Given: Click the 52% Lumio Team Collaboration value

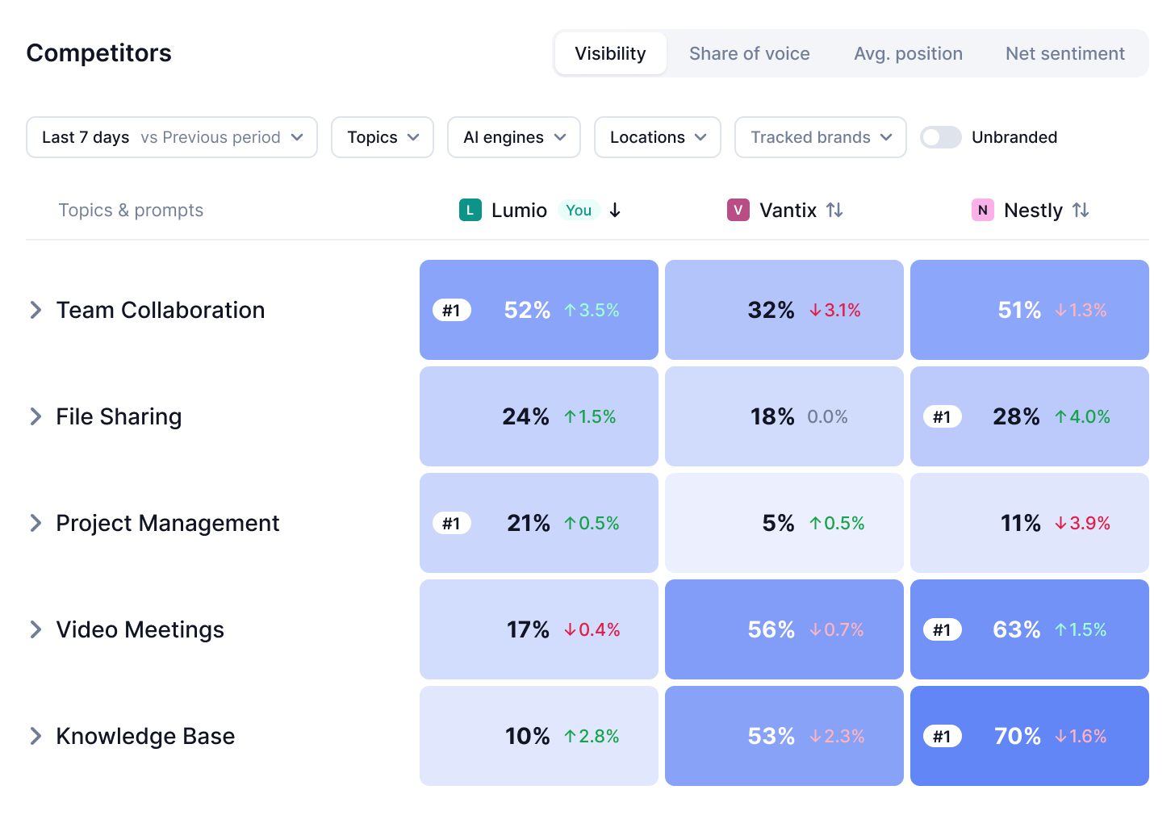Looking at the screenshot, I should (527, 310).
